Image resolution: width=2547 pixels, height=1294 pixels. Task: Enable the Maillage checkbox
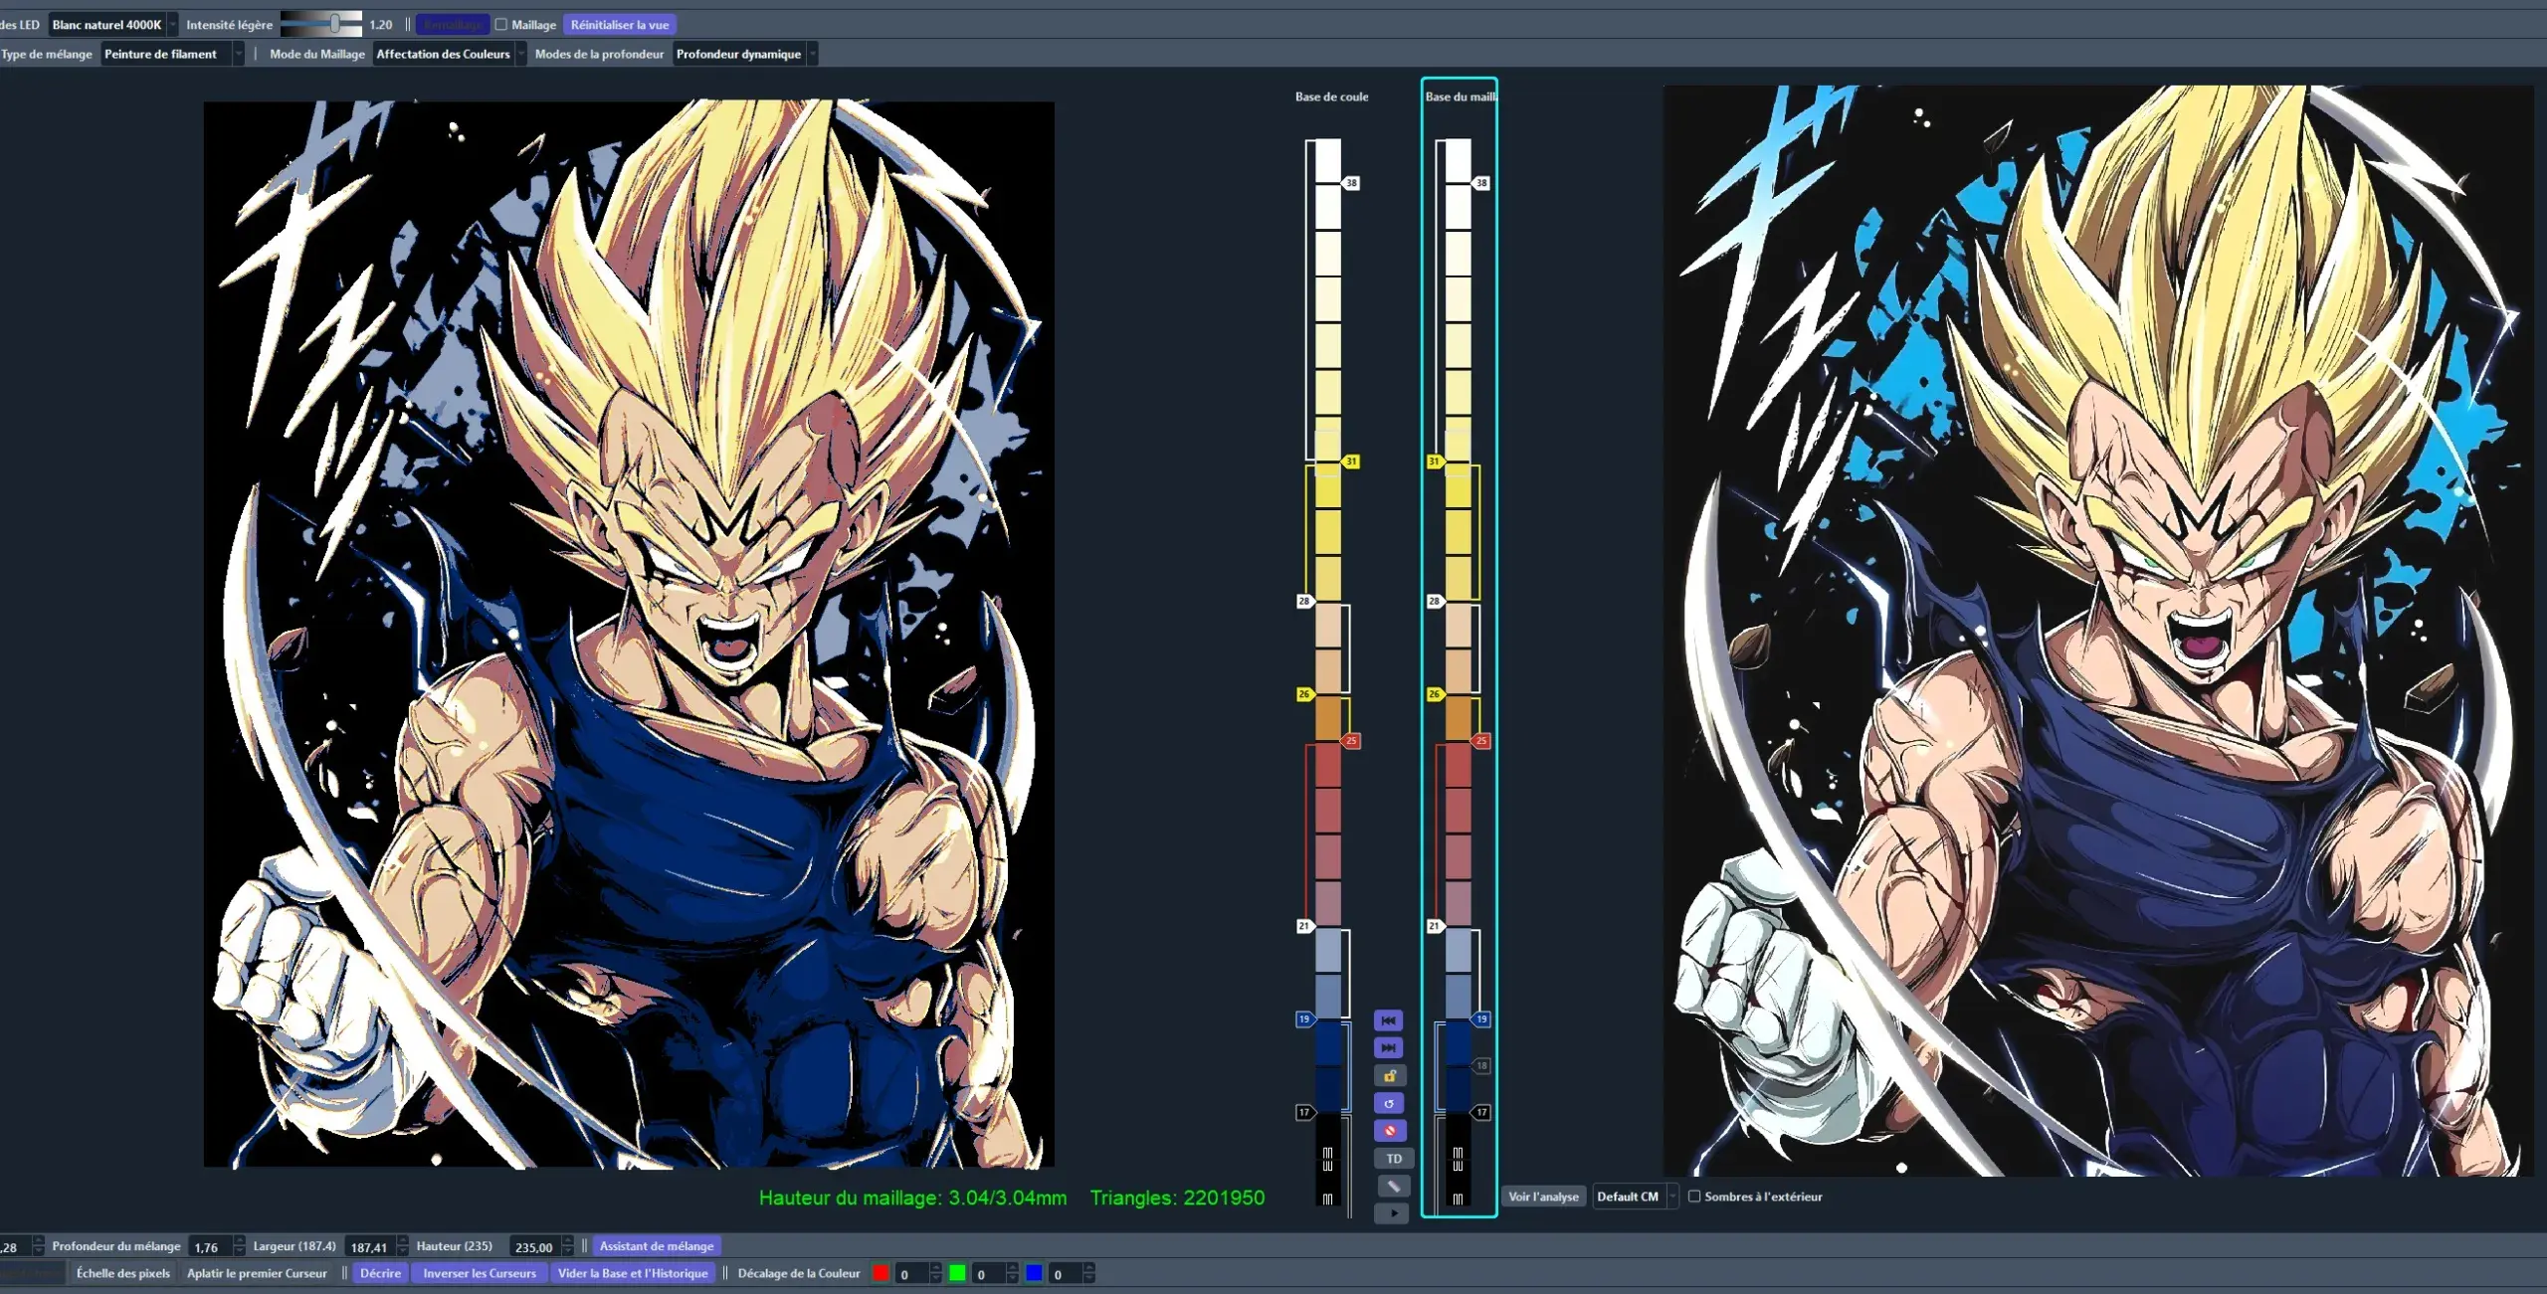[x=501, y=25]
